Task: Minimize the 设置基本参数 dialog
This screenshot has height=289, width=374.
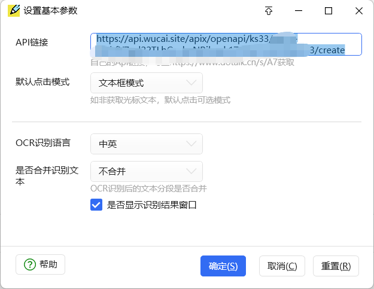Action: pos(299,11)
